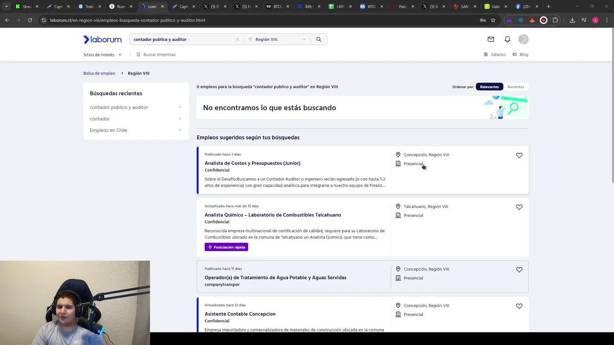The image size is (614, 345).
Task: Switch to the Patch browser tab
Action: (402, 7)
